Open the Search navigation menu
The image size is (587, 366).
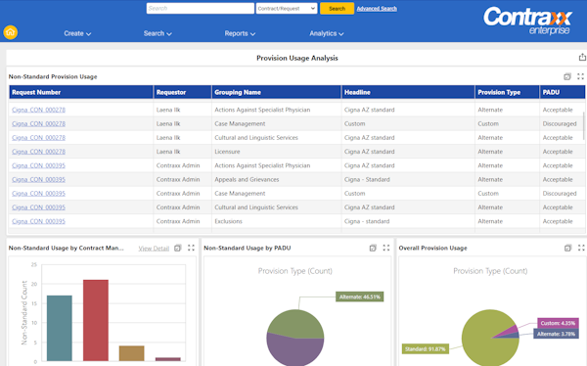158,33
